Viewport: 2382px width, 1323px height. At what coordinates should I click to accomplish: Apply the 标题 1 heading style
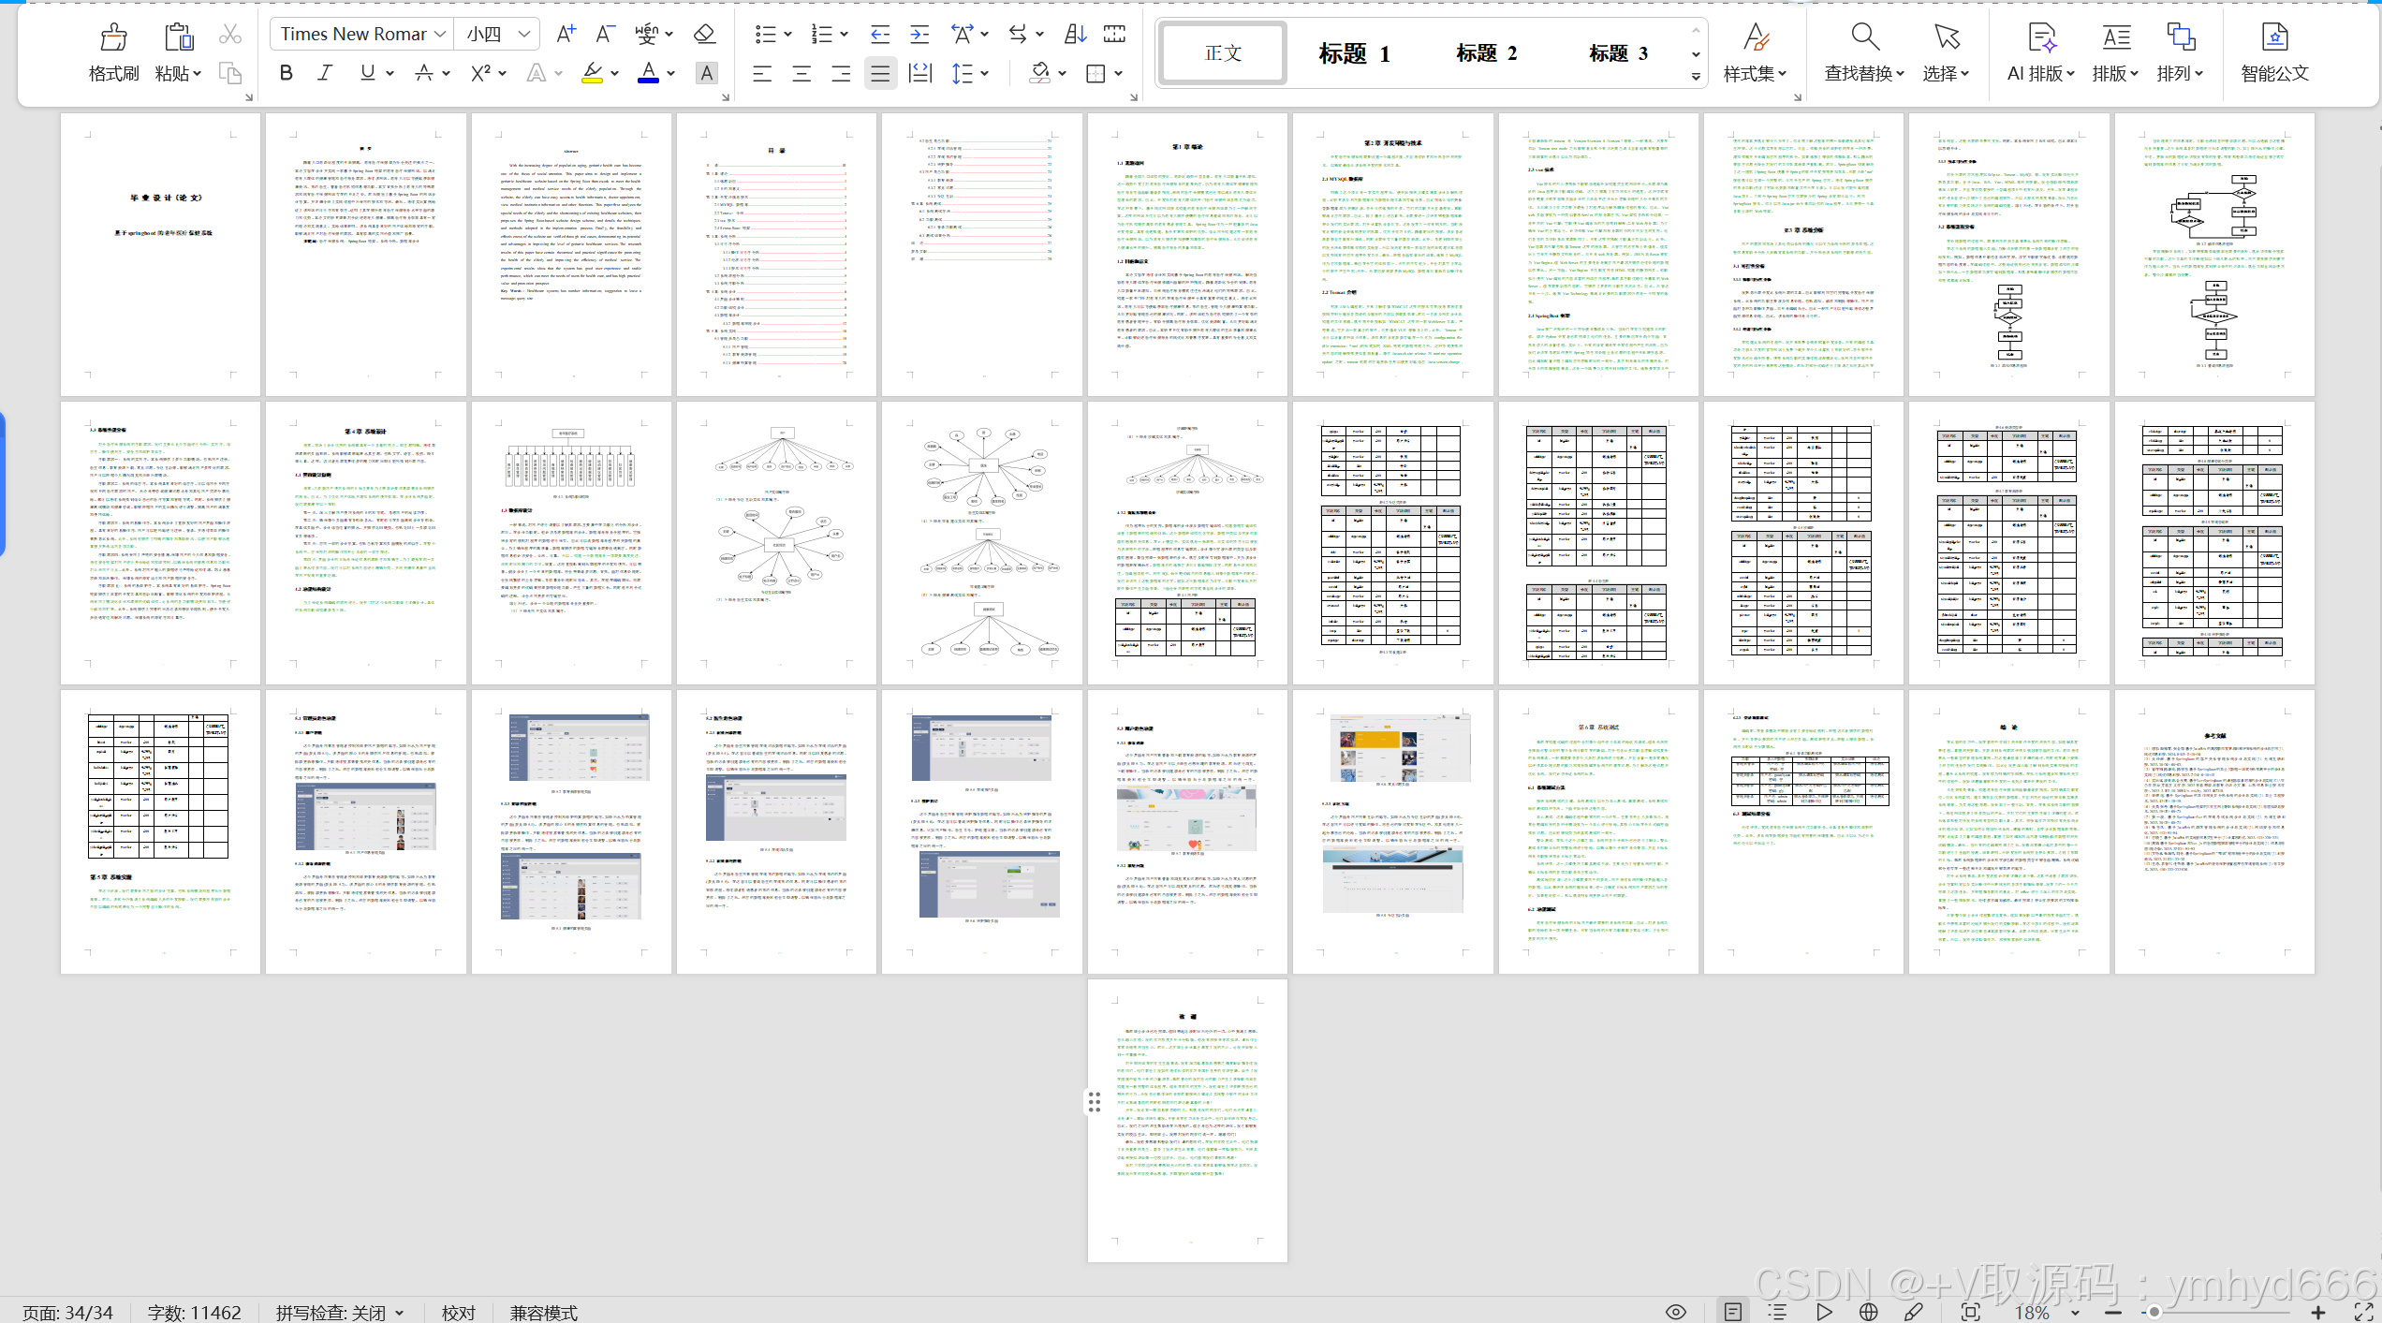coord(1354,53)
